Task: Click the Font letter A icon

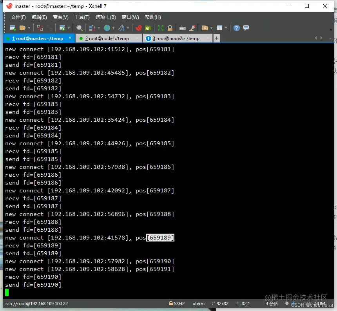Action: coord(121,28)
